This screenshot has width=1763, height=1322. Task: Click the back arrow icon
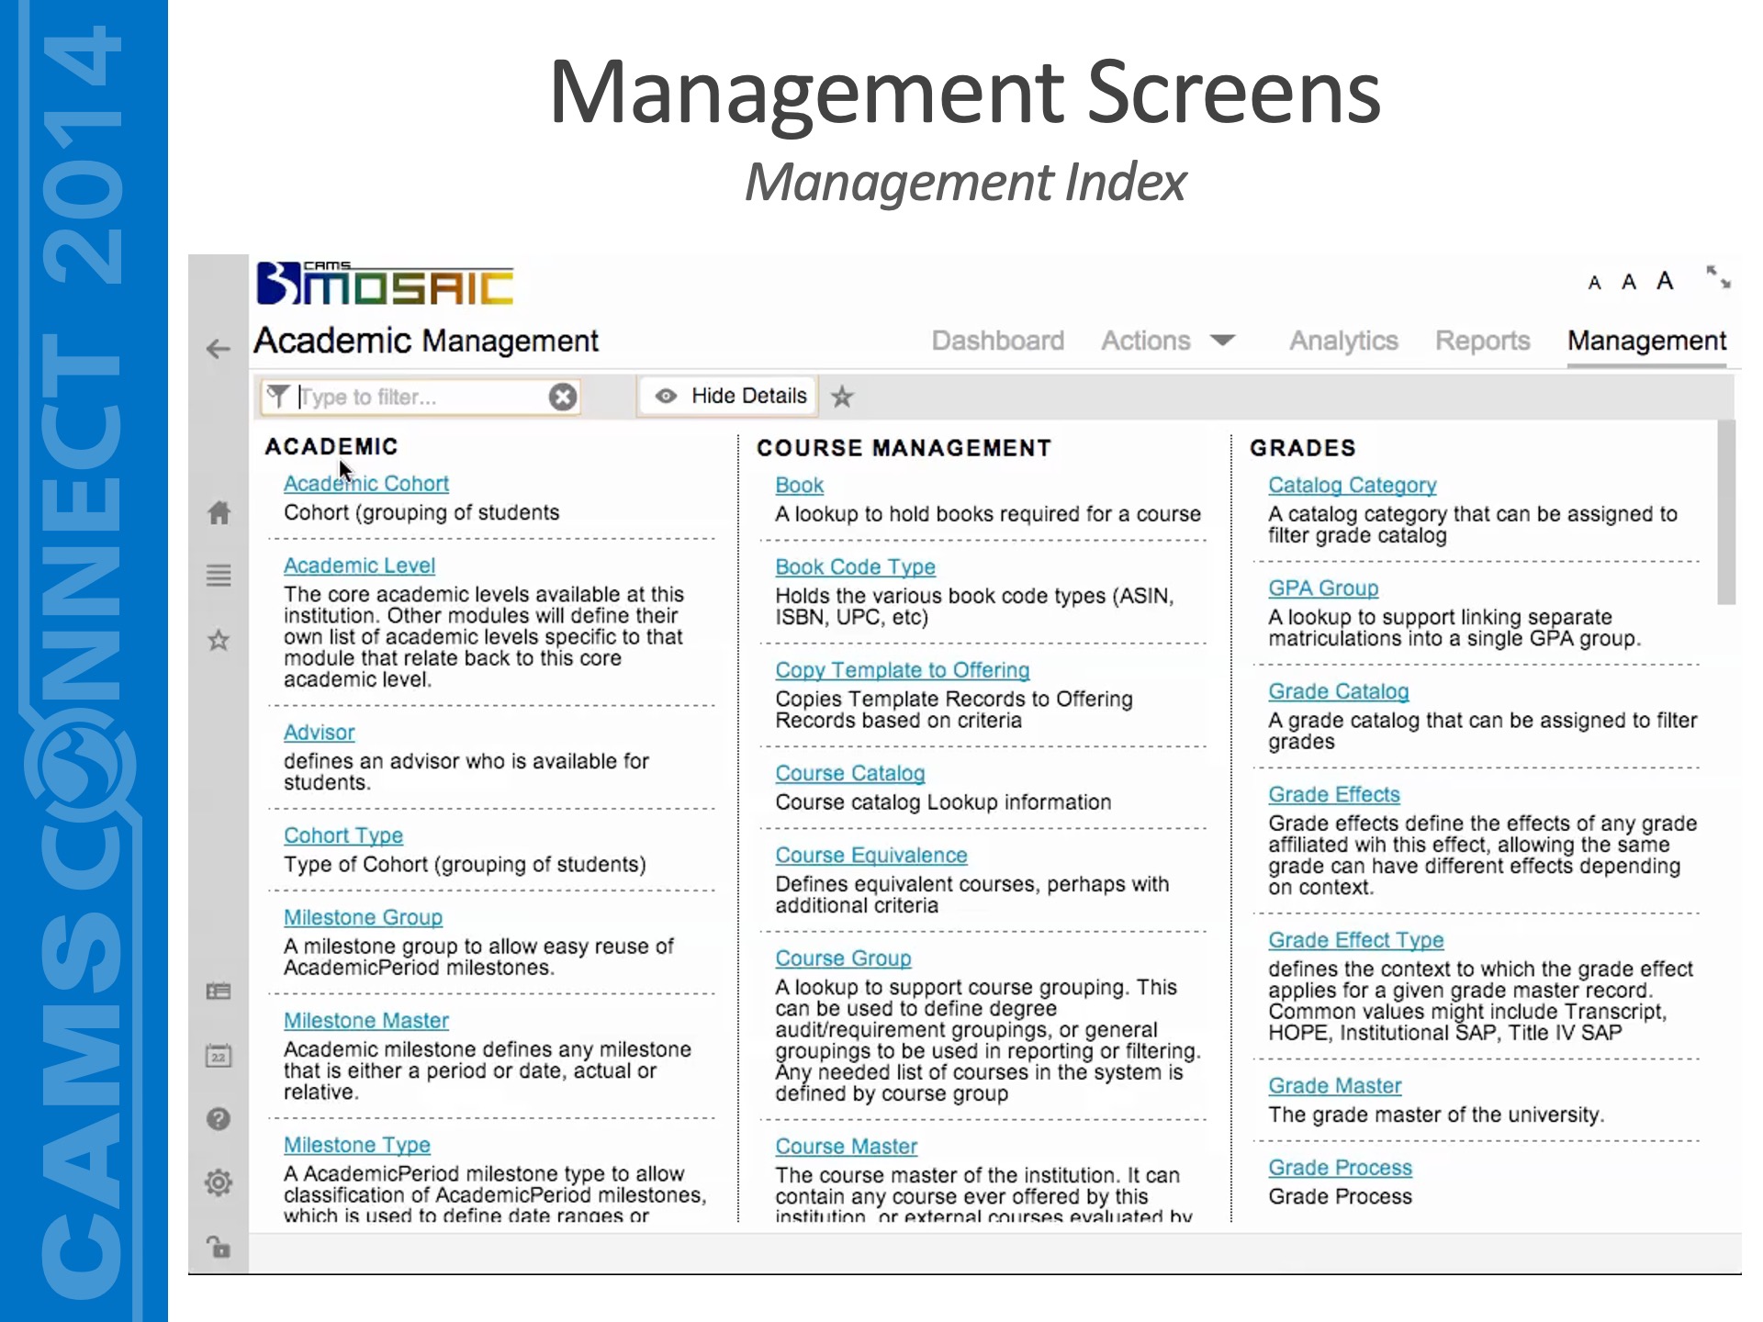218,349
